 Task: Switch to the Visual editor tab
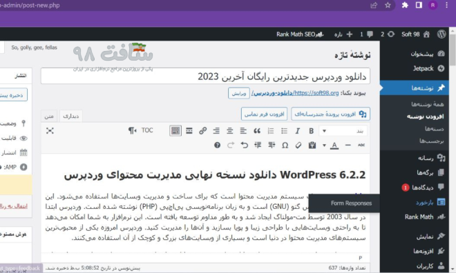click(x=71, y=116)
